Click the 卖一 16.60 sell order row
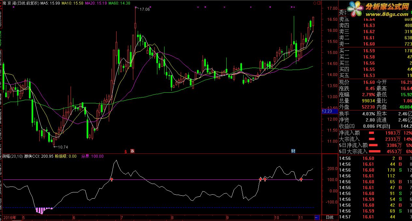 coord(375,44)
